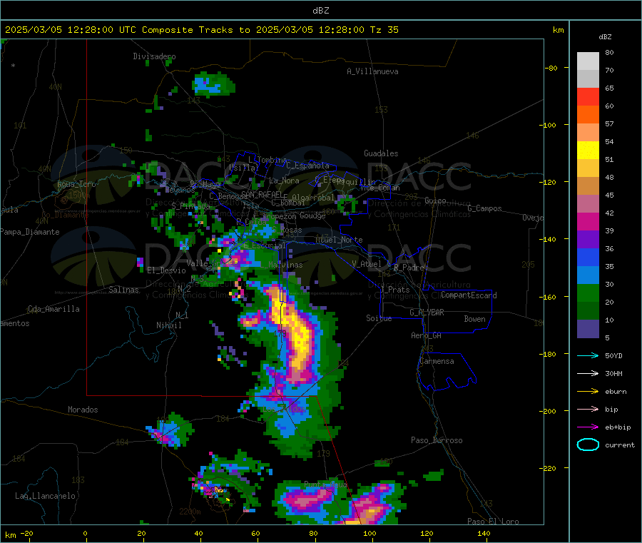Click the 'Aero_GA' airport label
642x543 pixels.
pos(426,335)
